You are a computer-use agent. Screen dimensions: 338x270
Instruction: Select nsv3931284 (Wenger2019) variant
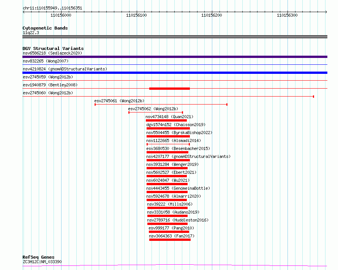[x=172, y=164]
